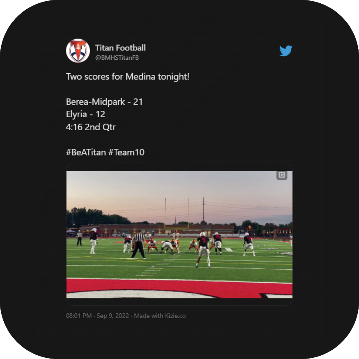The height and width of the screenshot is (359, 359).
Task: Click the Elyria - 12 score line
Action: point(85,114)
